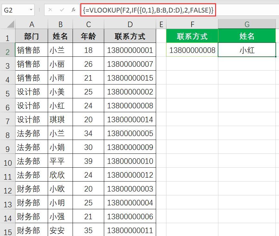Select cell 安安

(60, 230)
